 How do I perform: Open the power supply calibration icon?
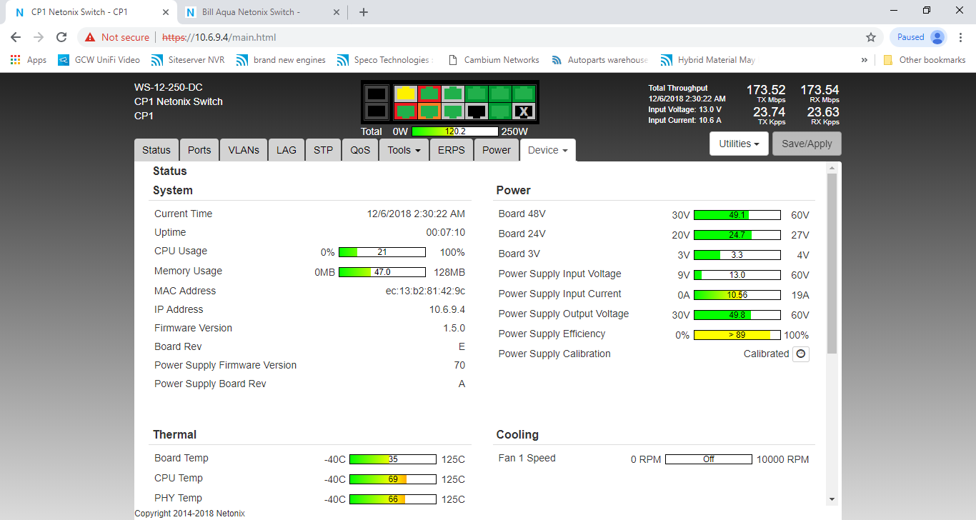point(801,354)
